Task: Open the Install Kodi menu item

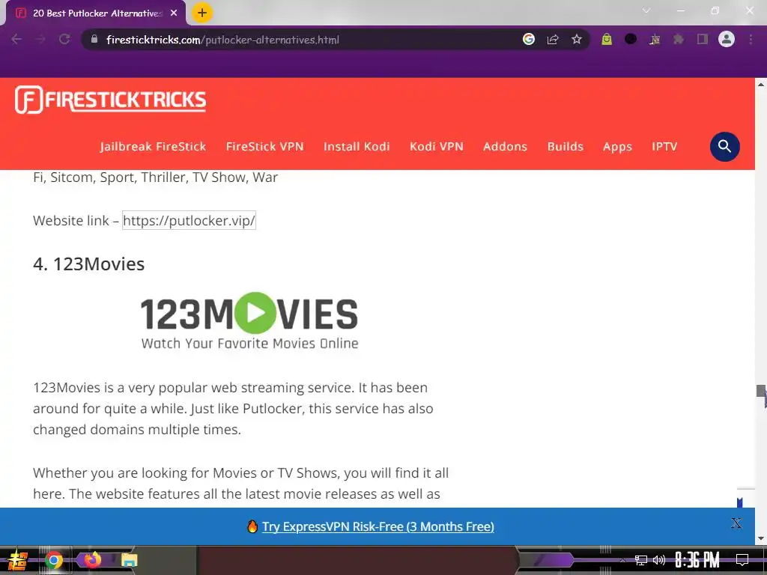Action: pyautogui.click(x=357, y=146)
